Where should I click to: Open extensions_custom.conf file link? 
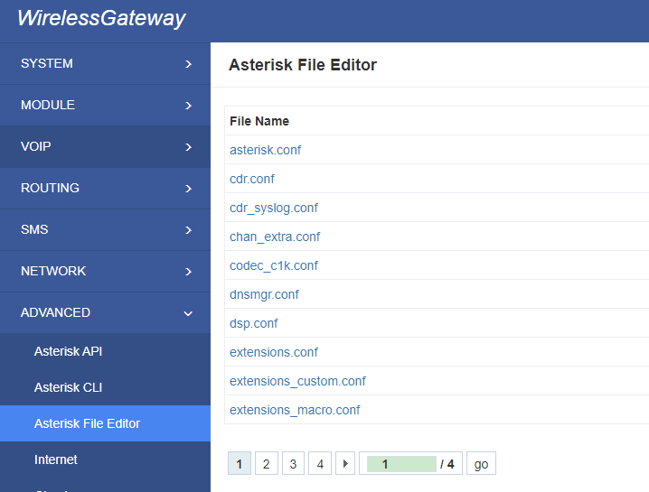point(297,381)
